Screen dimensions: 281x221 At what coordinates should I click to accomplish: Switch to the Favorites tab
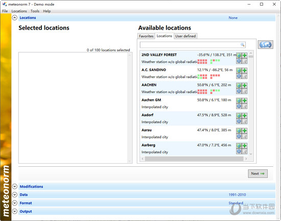(x=146, y=36)
